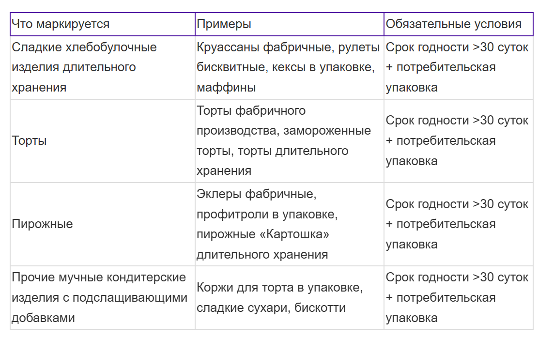Select the 'Пирожные' category cell

coord(103,224)
